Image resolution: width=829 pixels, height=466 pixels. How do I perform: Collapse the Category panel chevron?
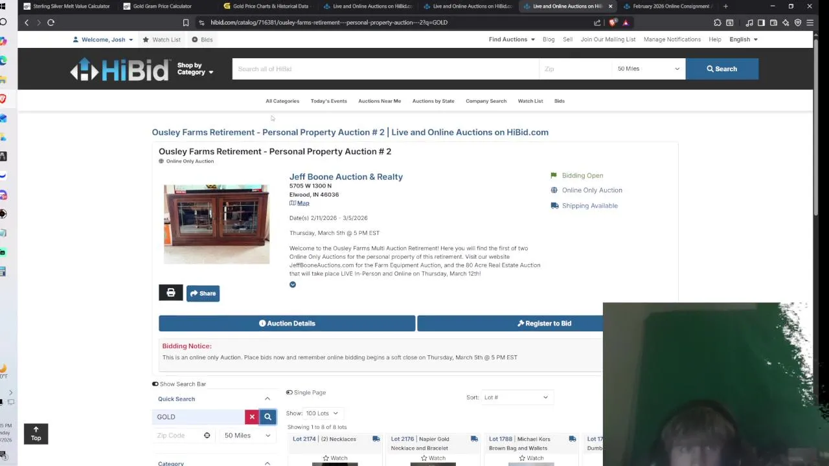pyautogui.click(x=267, y=463)
